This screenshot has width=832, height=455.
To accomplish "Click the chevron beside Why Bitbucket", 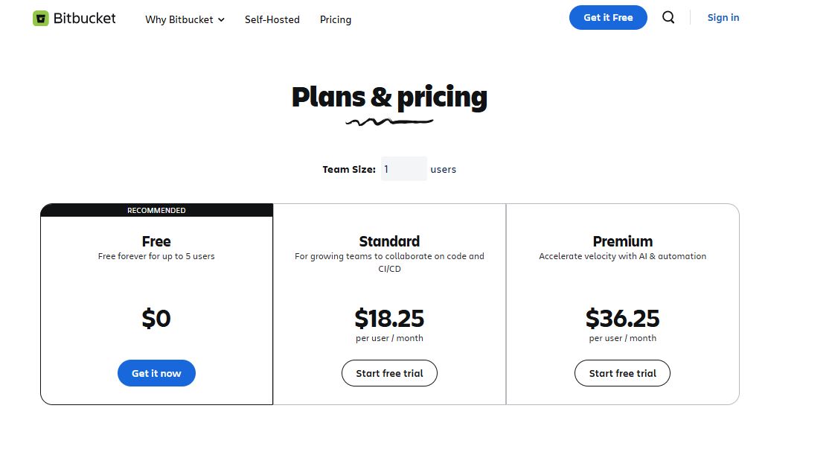I will click(222, 20).
